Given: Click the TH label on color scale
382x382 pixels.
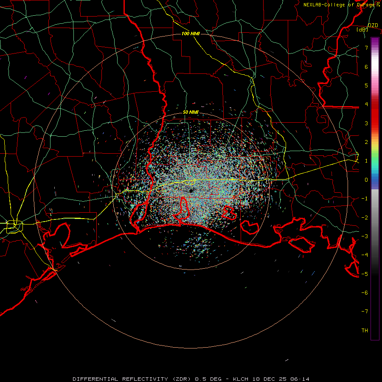Looking at the screenshot, I should tap(365, 330).
